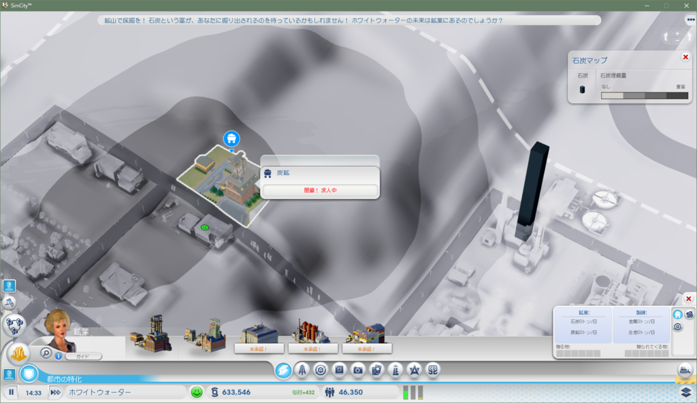Click the bulldozer road tool icon on left
The image size is (697, 403).
[10, 303]
